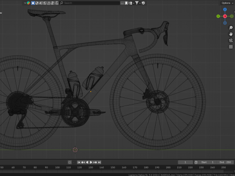
Task: Toggle the camera view icon
Action: pyautogui.click(x=231, y=41)
